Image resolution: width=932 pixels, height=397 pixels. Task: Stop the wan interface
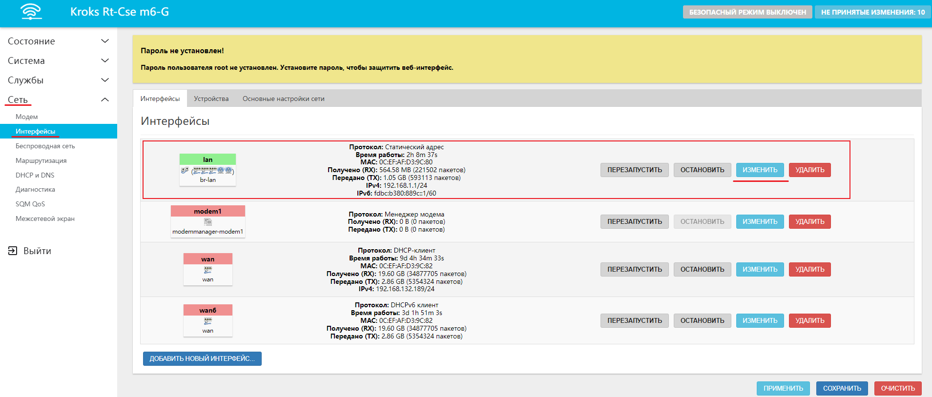point(702,269)
